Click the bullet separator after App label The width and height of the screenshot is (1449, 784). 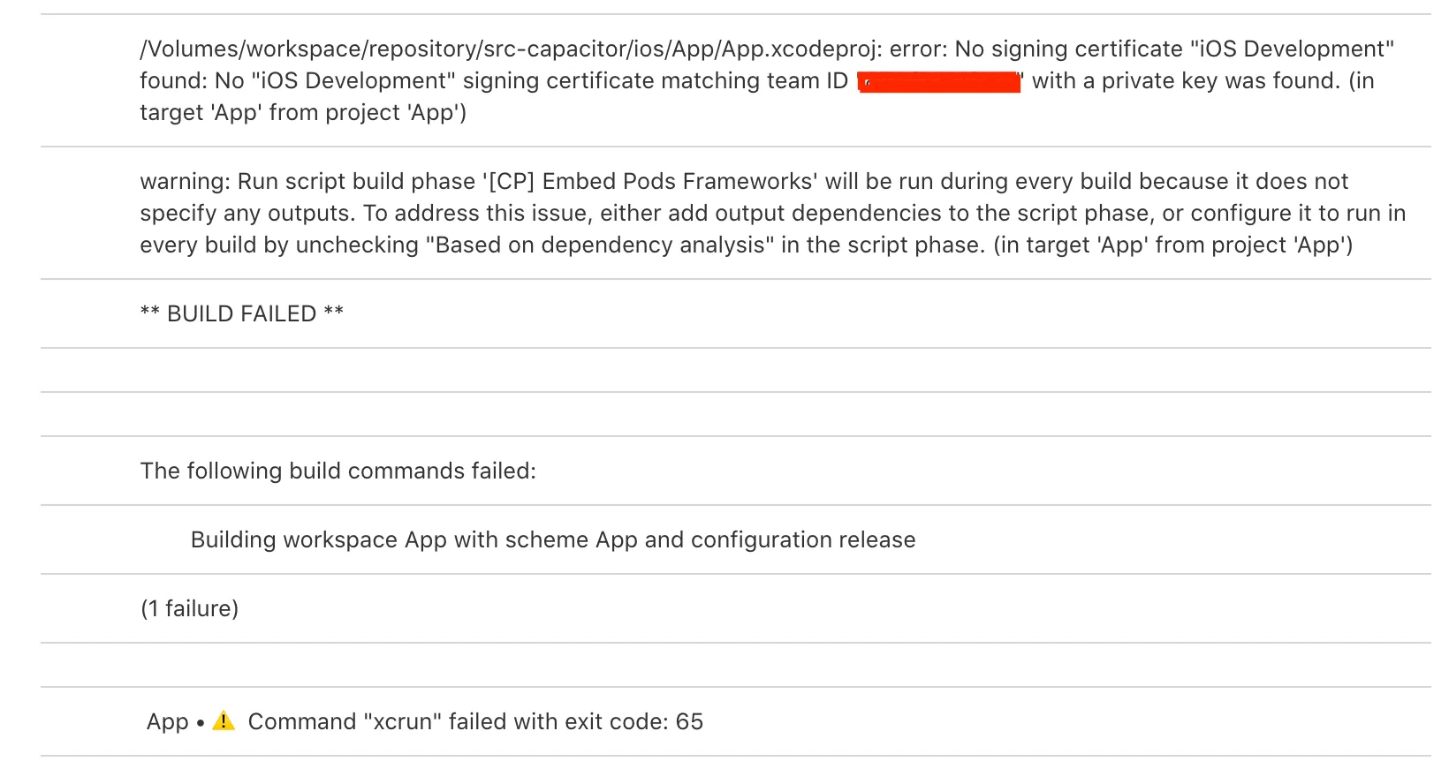tap(201, 723)
